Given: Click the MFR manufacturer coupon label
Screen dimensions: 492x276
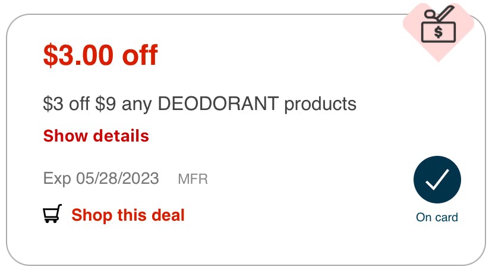Looking at the screenshot, I should click(x=193, y=179).
